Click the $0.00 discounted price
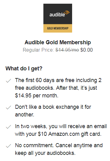 [86, 50]
